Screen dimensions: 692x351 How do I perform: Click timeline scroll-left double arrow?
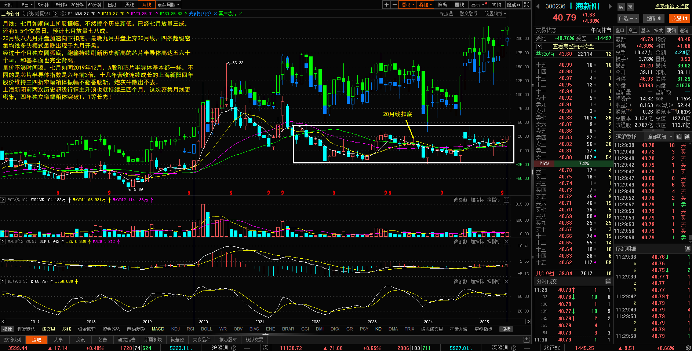click(x=3, y=322)
